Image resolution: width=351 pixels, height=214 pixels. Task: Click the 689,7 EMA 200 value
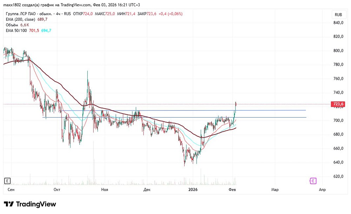click(42, 19)
